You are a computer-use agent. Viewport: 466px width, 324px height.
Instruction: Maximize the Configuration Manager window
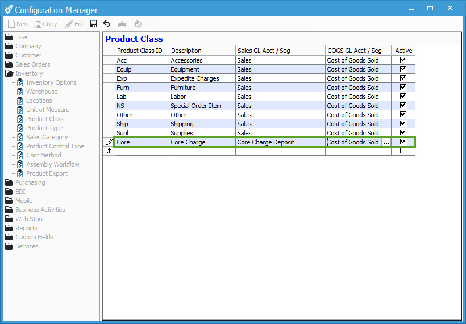click(x=430, y=8)
